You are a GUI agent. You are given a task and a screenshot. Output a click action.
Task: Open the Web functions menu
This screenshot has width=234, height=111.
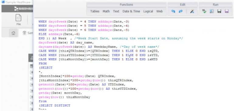pyautogui.click(x=160, y=11)
